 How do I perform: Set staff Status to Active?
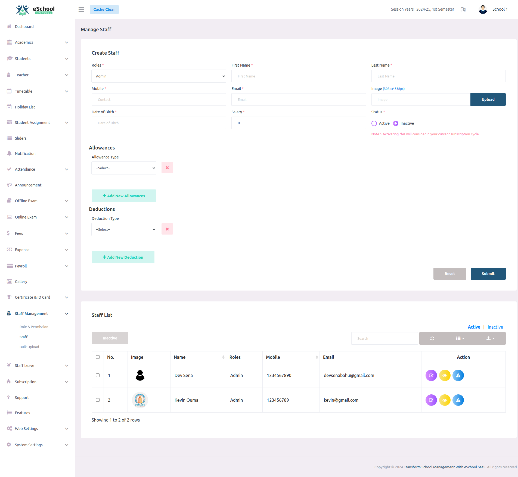374,123
